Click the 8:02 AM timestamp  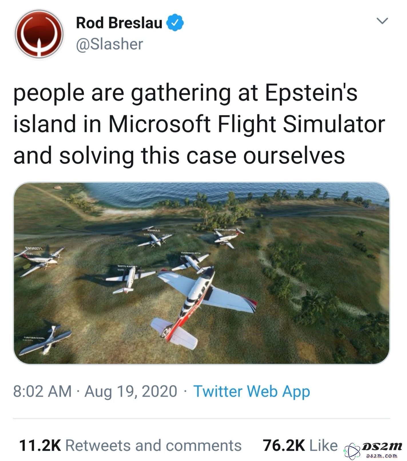tap(42, 391)
